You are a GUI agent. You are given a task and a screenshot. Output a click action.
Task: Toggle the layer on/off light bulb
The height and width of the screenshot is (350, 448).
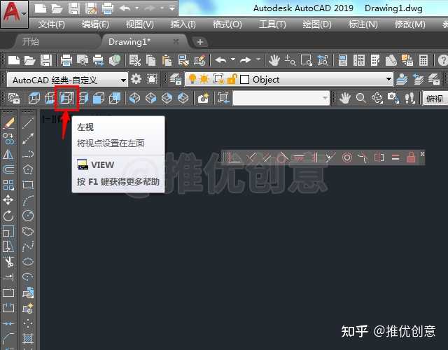point(192,79)
